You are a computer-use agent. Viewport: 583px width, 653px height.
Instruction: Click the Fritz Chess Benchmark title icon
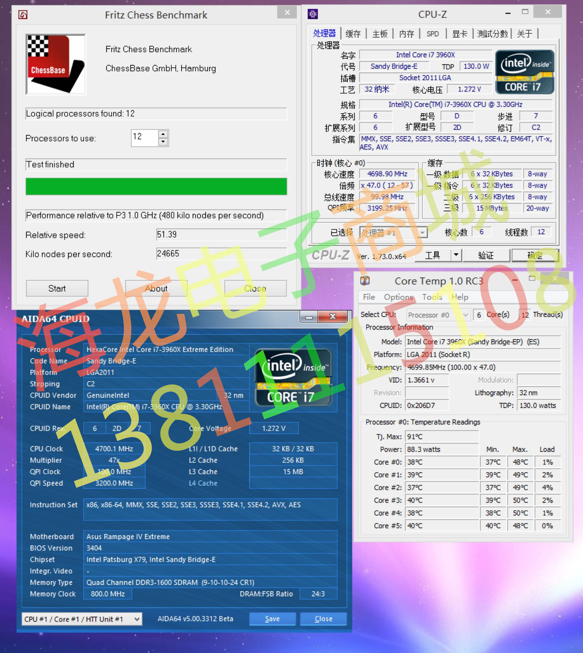[23, 14]
